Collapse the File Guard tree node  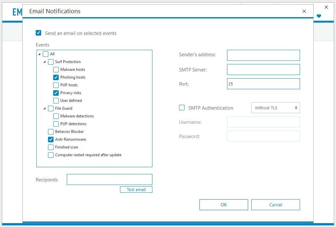coord(44,108)
